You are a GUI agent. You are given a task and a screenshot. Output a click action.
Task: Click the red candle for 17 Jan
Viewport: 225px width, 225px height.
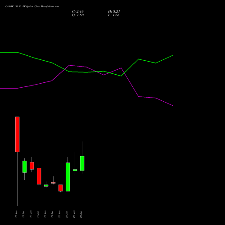point(39,176)
